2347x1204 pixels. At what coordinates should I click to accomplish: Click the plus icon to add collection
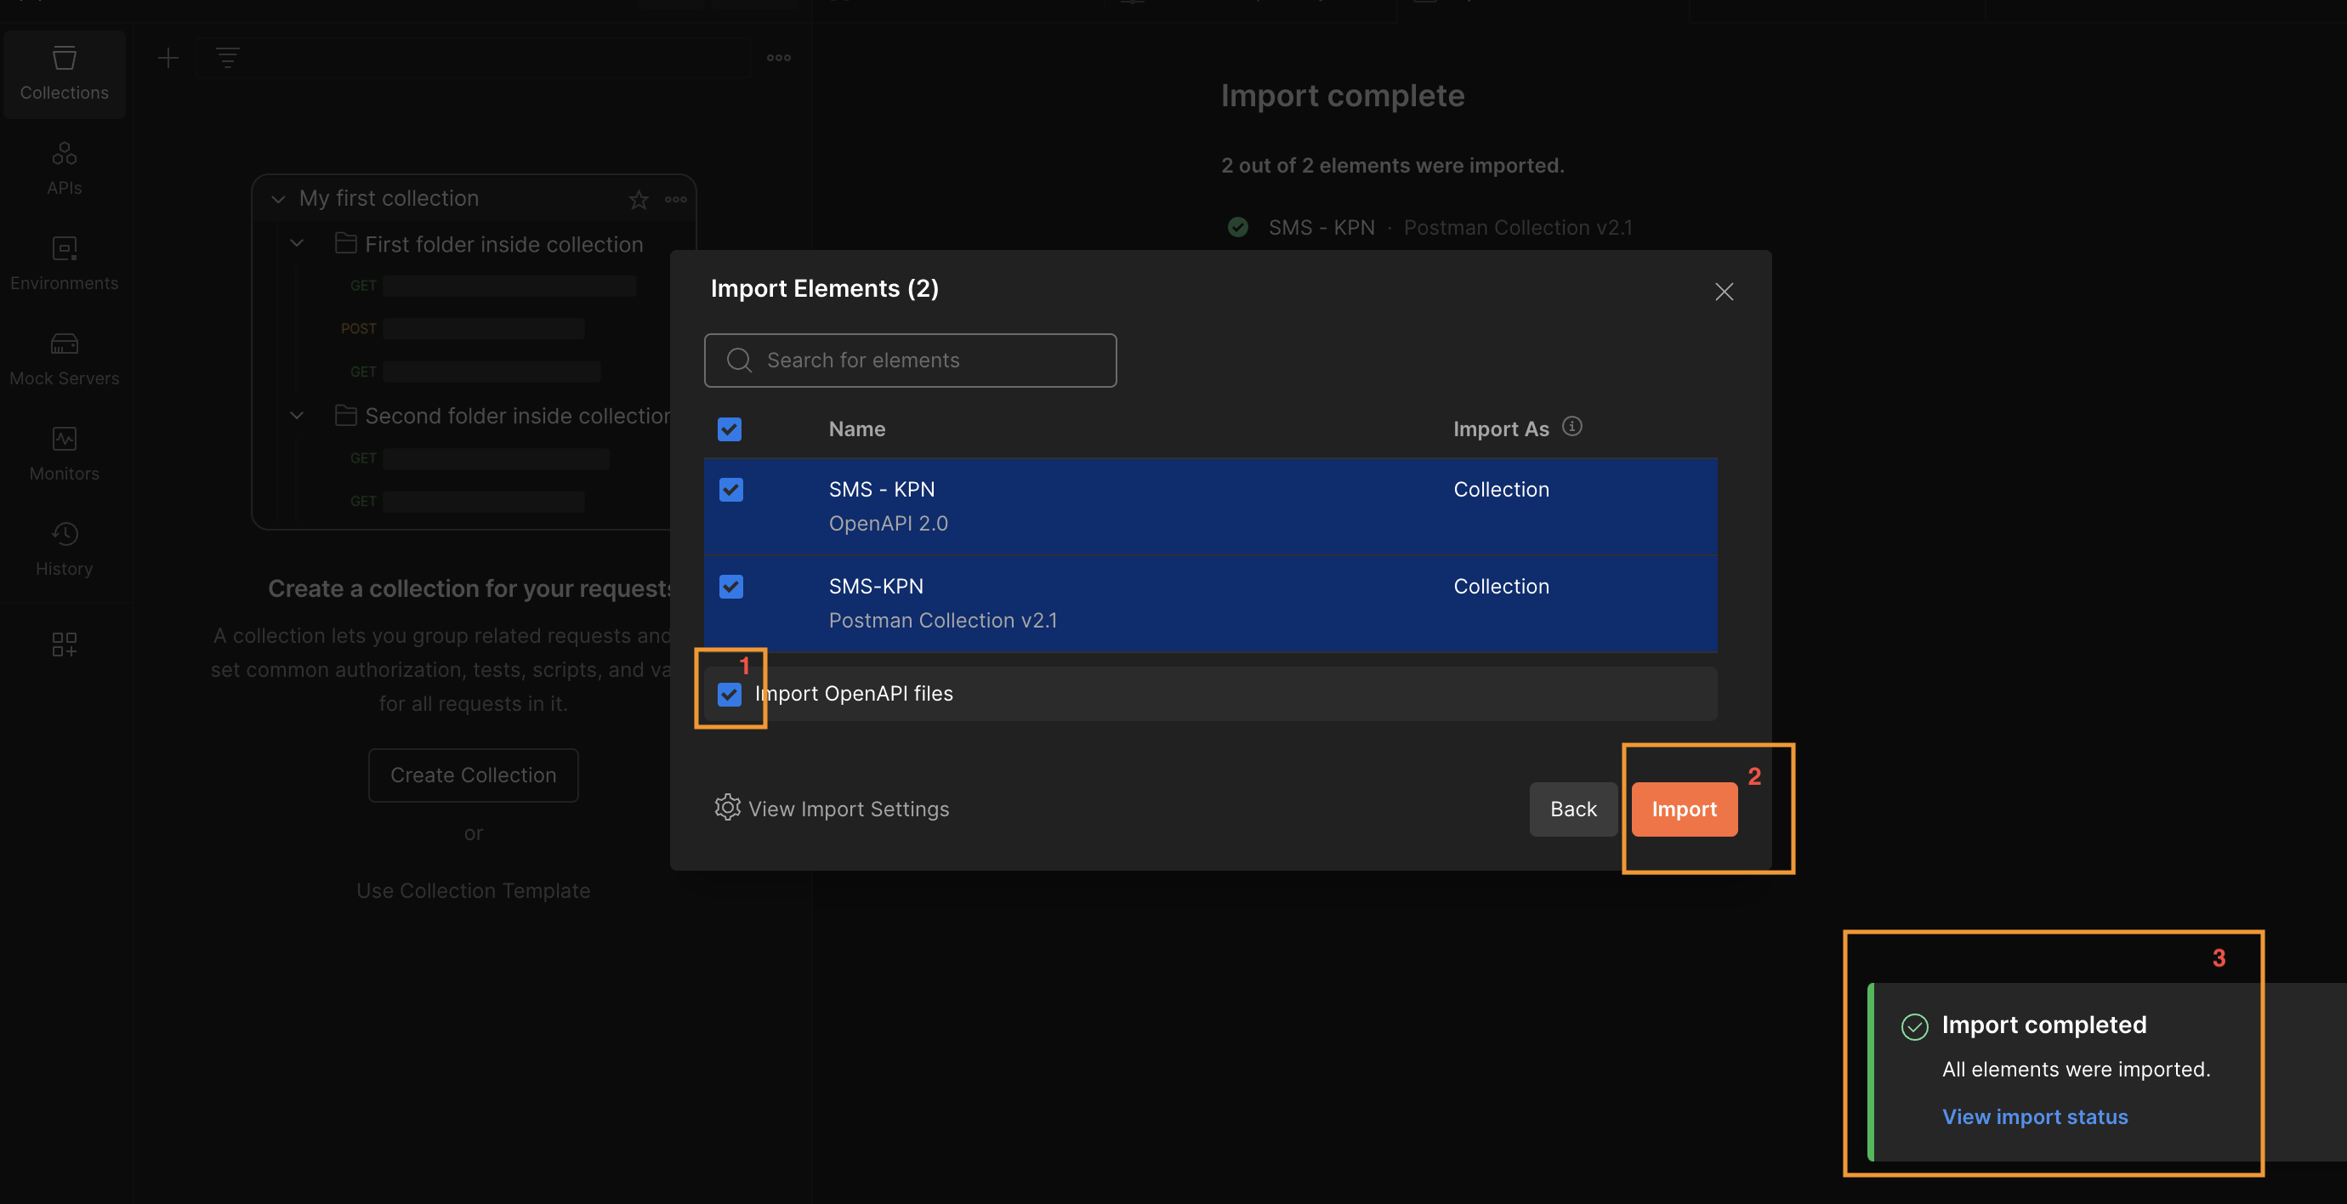(168, 59)
